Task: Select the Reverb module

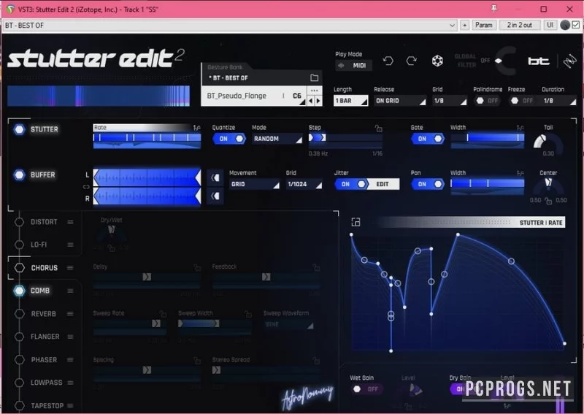Action: (x=44, y=314)
